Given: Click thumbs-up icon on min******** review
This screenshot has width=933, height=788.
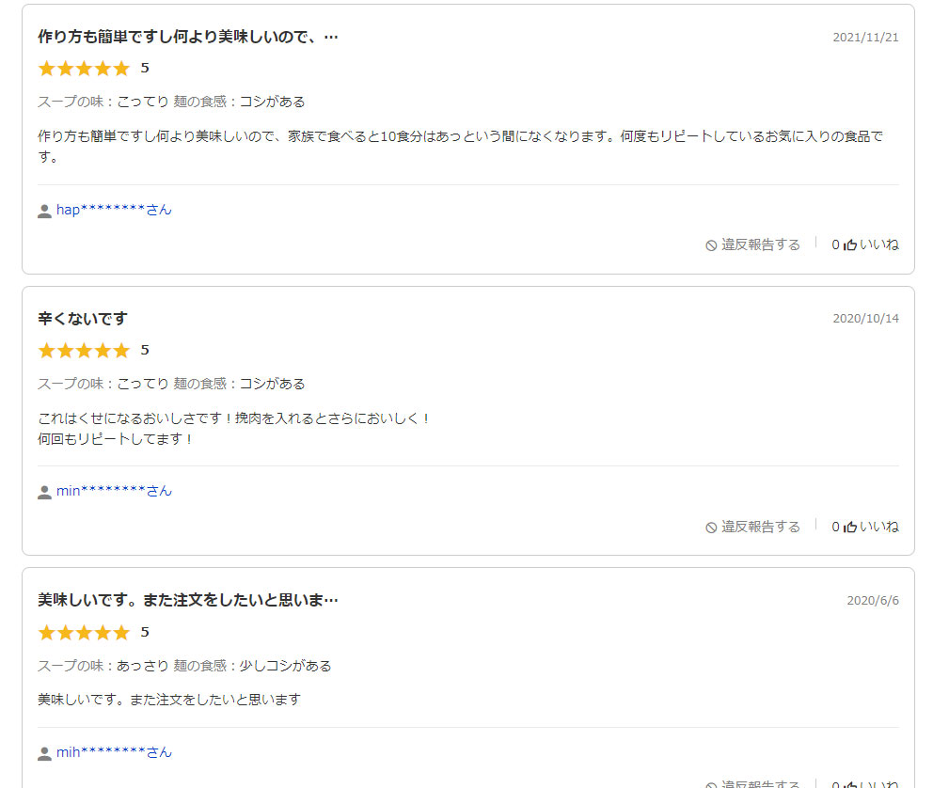Looking at the screenshot, I should coord(850,527).
